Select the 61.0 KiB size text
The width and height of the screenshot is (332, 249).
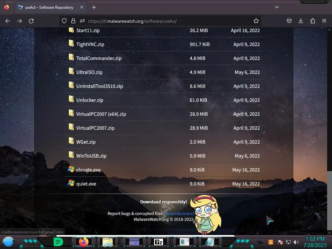click(x=198, y=100)
